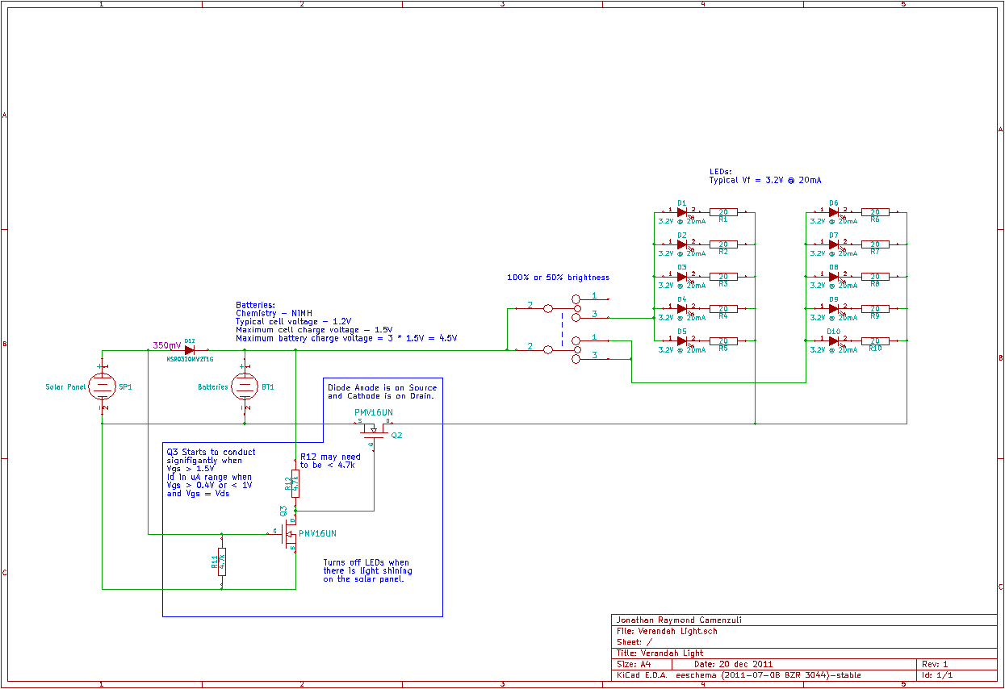Select the Batteries BT1 symbol
This screenshot has width=1005, height=689.
point(244,387)
